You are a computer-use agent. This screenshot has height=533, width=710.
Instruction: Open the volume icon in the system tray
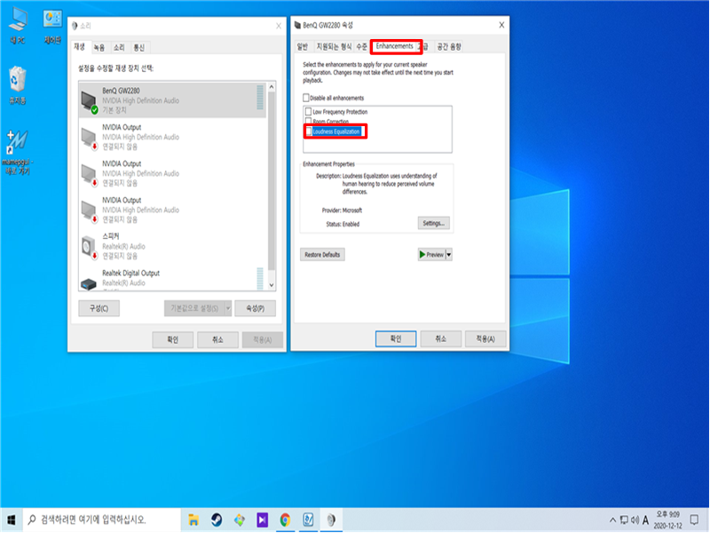pyautogui.click(x=635, y=520)
